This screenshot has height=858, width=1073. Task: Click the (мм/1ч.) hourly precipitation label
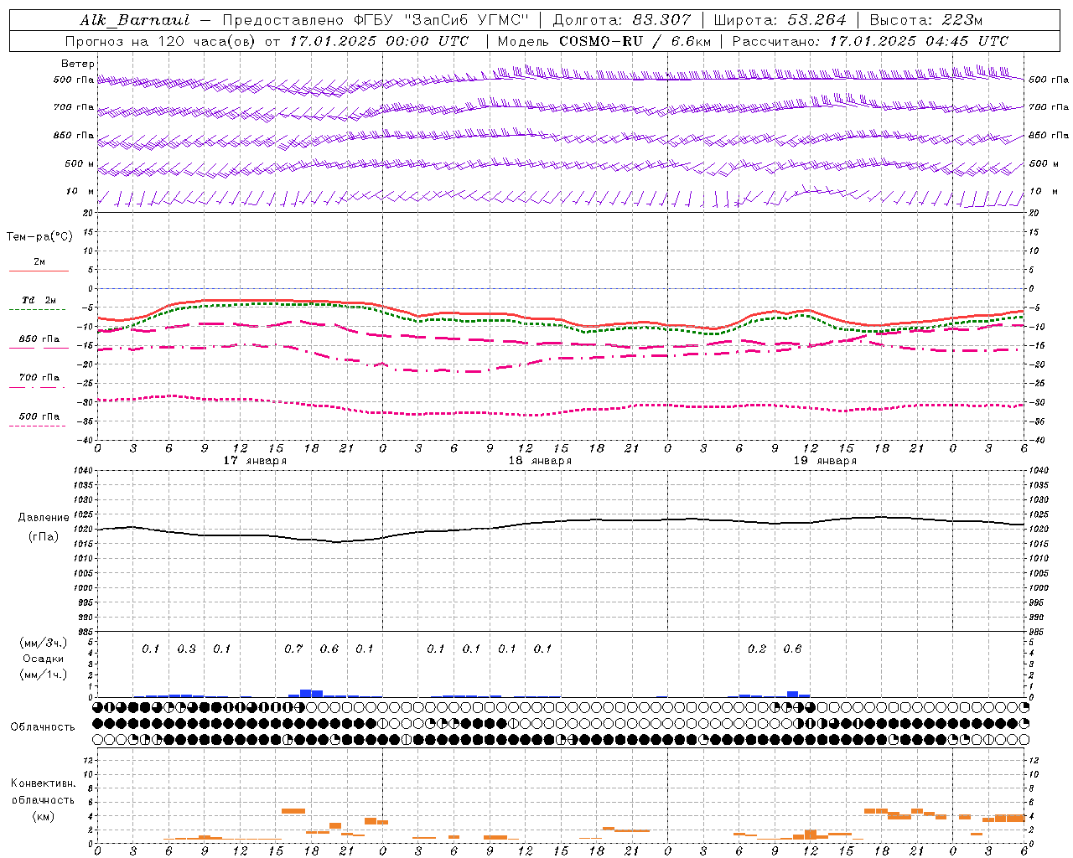pyautogui.click(x=44, y=675)
